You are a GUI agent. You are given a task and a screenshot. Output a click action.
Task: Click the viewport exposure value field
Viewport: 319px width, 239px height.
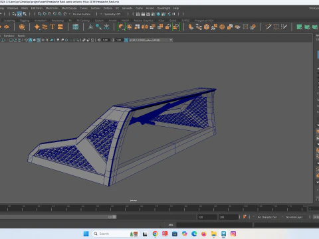point(105,40)
